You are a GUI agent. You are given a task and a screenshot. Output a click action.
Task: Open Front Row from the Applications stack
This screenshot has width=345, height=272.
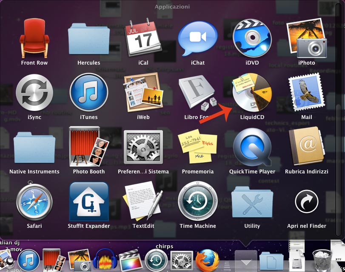[34, 38]
